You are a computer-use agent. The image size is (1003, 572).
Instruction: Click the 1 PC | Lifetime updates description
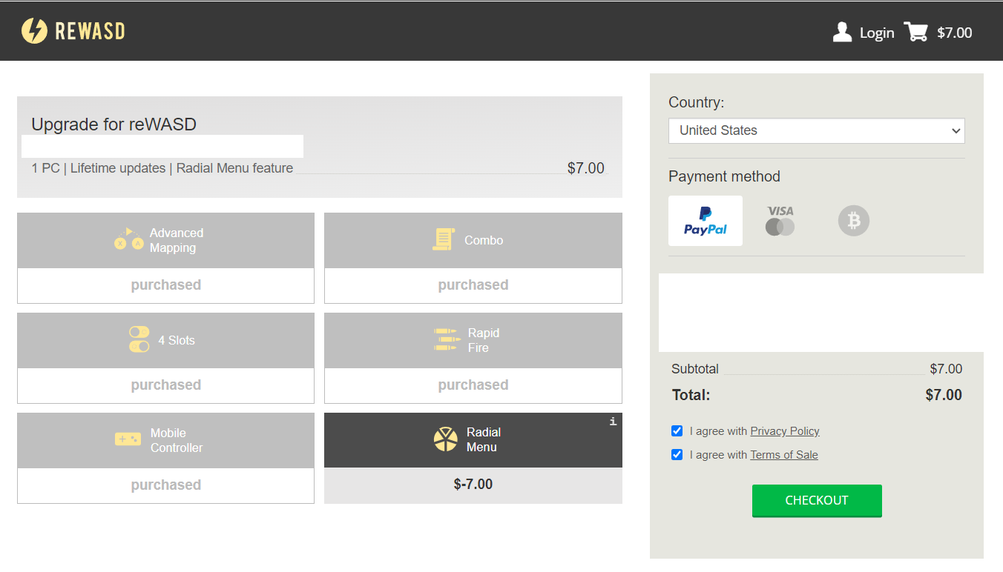(x=162, y=168)
